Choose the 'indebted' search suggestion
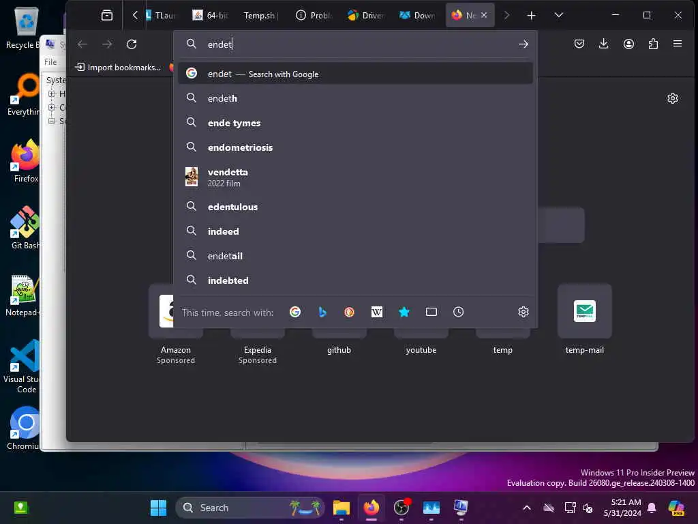 (355, 280)
